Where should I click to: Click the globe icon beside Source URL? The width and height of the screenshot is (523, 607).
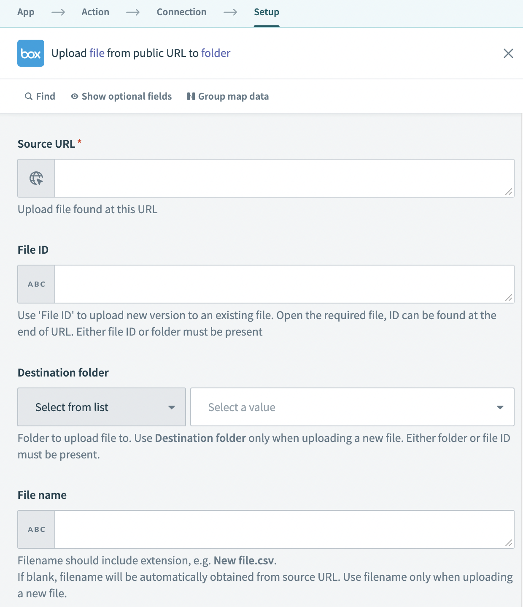click(x=36, y=178)
